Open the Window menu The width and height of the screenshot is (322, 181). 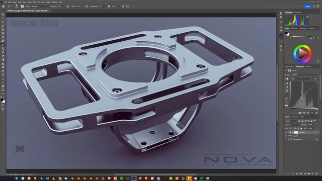(x=55, y=2)
